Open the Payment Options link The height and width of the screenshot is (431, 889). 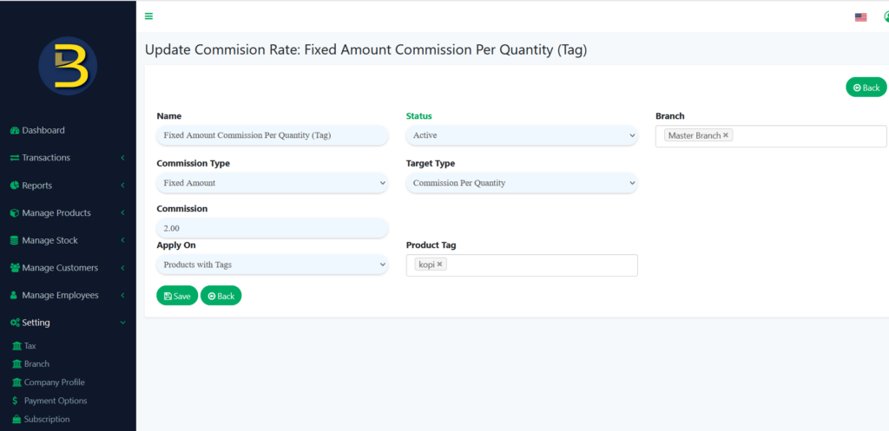click(x=55, y=401)
